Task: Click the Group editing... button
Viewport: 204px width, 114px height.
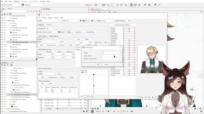Action: 91,32
